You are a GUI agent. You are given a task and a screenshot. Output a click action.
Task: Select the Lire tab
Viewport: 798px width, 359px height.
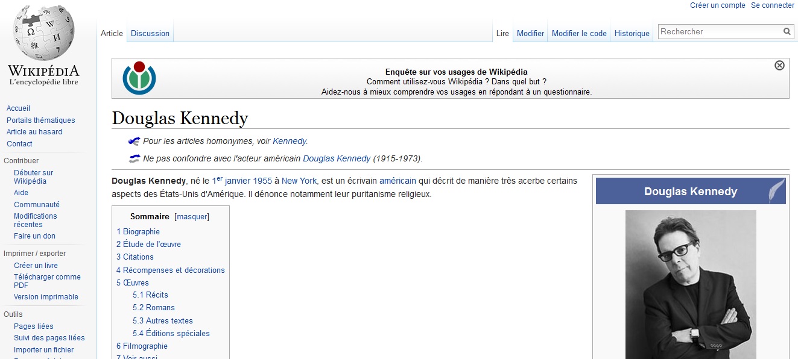coord(503,34)
